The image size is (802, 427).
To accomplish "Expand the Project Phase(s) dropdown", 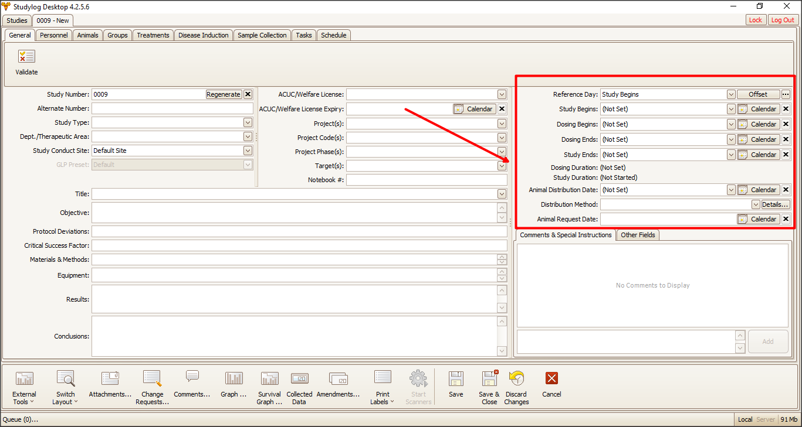I will (502, 152).
